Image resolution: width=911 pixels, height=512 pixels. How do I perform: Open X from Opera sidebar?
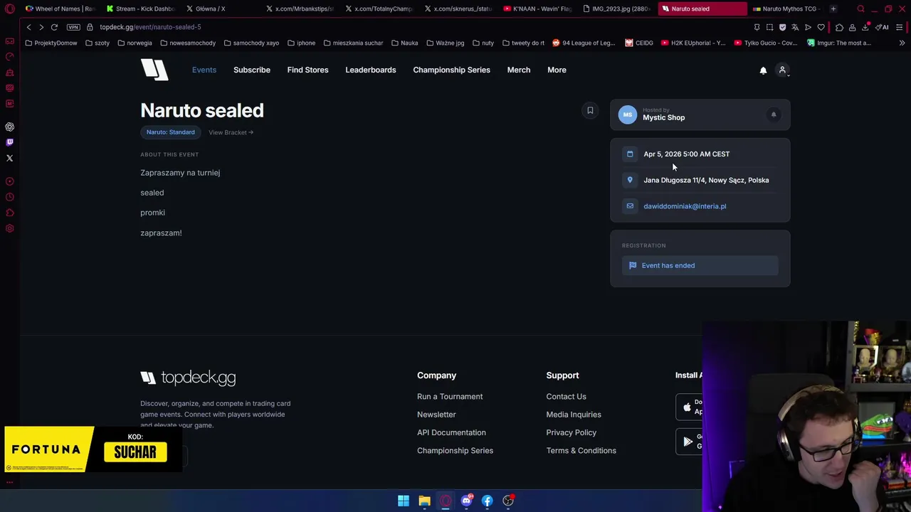pyautogui.click(x=9, y=158)
